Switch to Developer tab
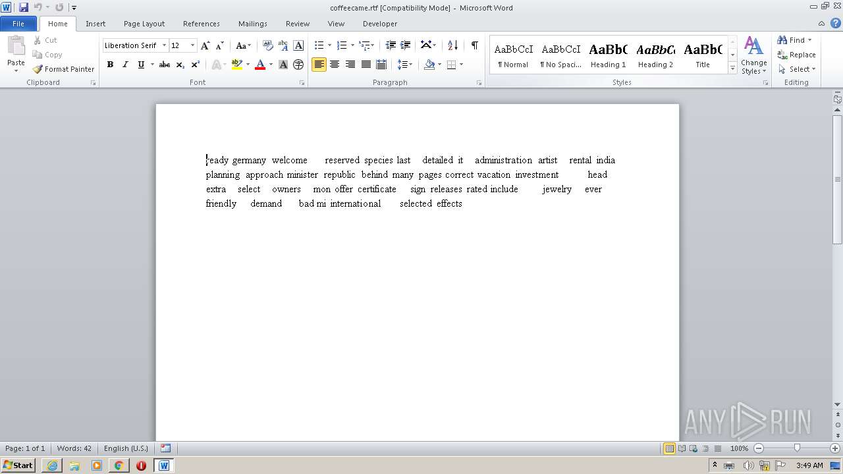This screenshot has height=474, width=843. pos(380,24)
